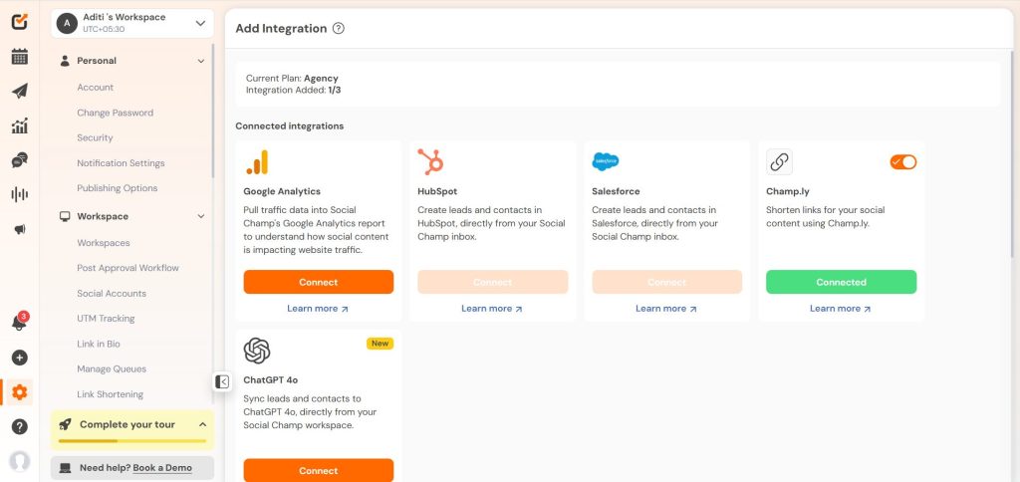Open Manage Queues
The image size is (1020, 482).
coord(112,368)
